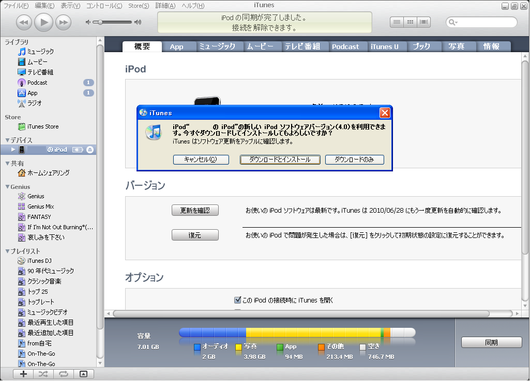Click the 更新を確認 button
This screenshot has width=530, height=381.
click(x=195, y=210)
